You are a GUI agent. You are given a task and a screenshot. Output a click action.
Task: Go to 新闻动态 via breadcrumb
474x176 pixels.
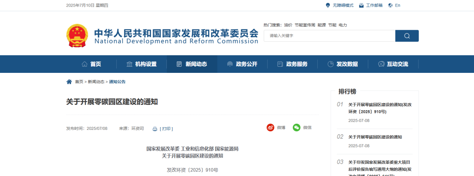(96, 82)
